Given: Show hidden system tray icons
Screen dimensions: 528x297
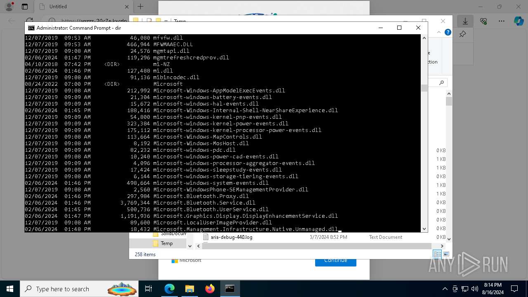Looking at the screenshot, I should (x=445, y=289).
